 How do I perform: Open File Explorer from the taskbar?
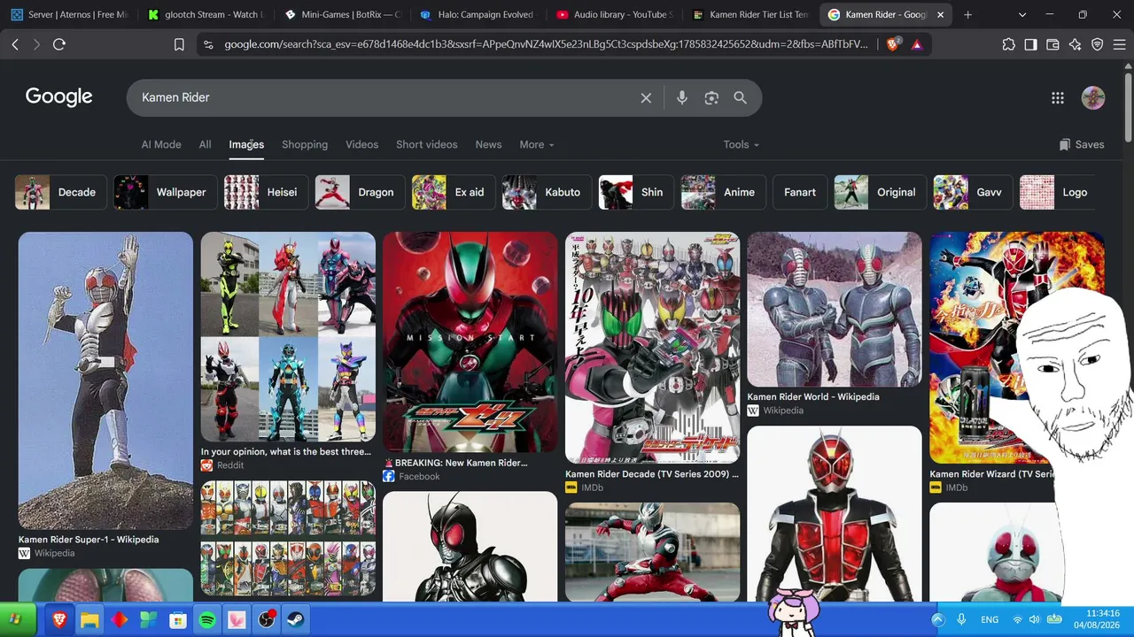89,620
